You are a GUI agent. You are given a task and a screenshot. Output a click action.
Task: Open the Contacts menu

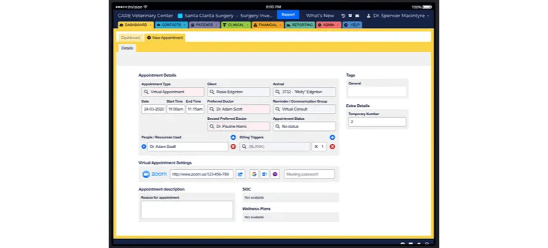coord(171,25)
